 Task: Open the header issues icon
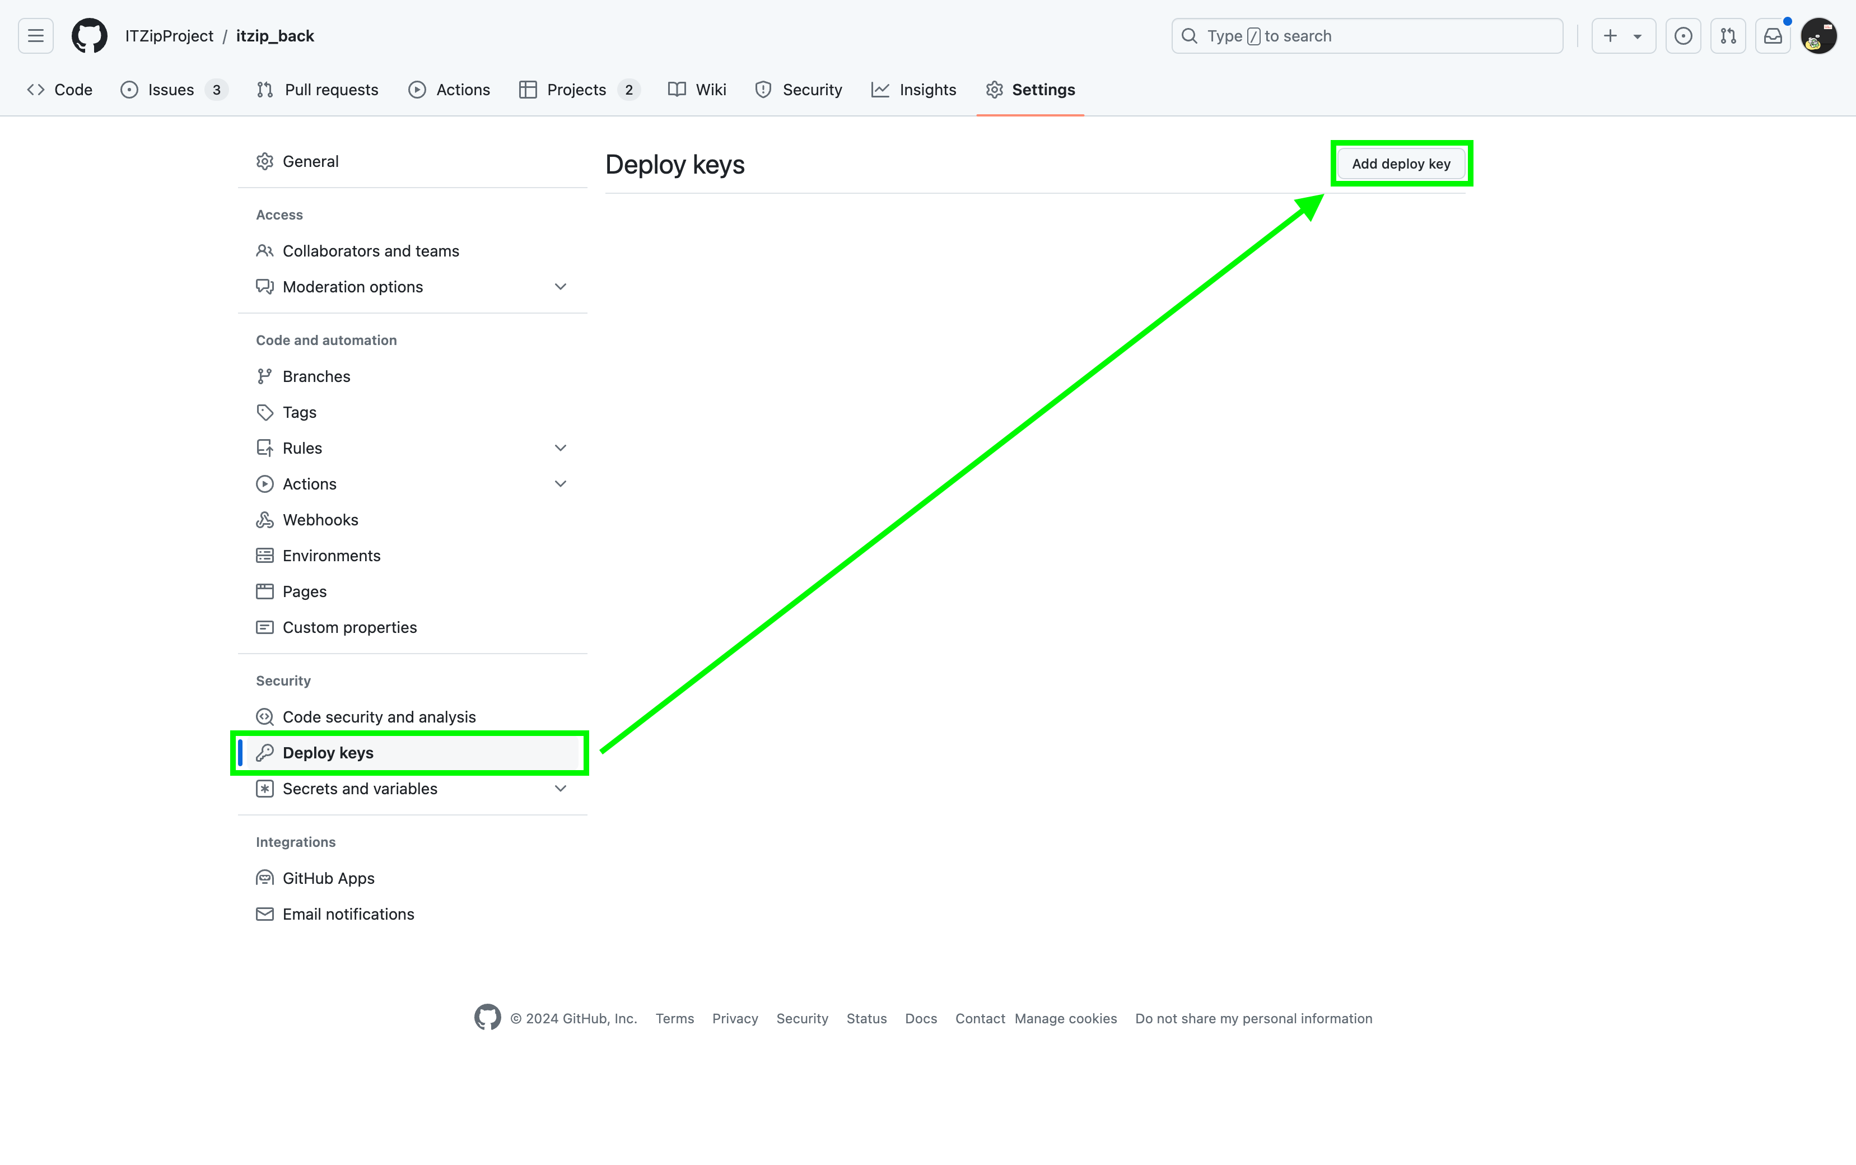1684,36
